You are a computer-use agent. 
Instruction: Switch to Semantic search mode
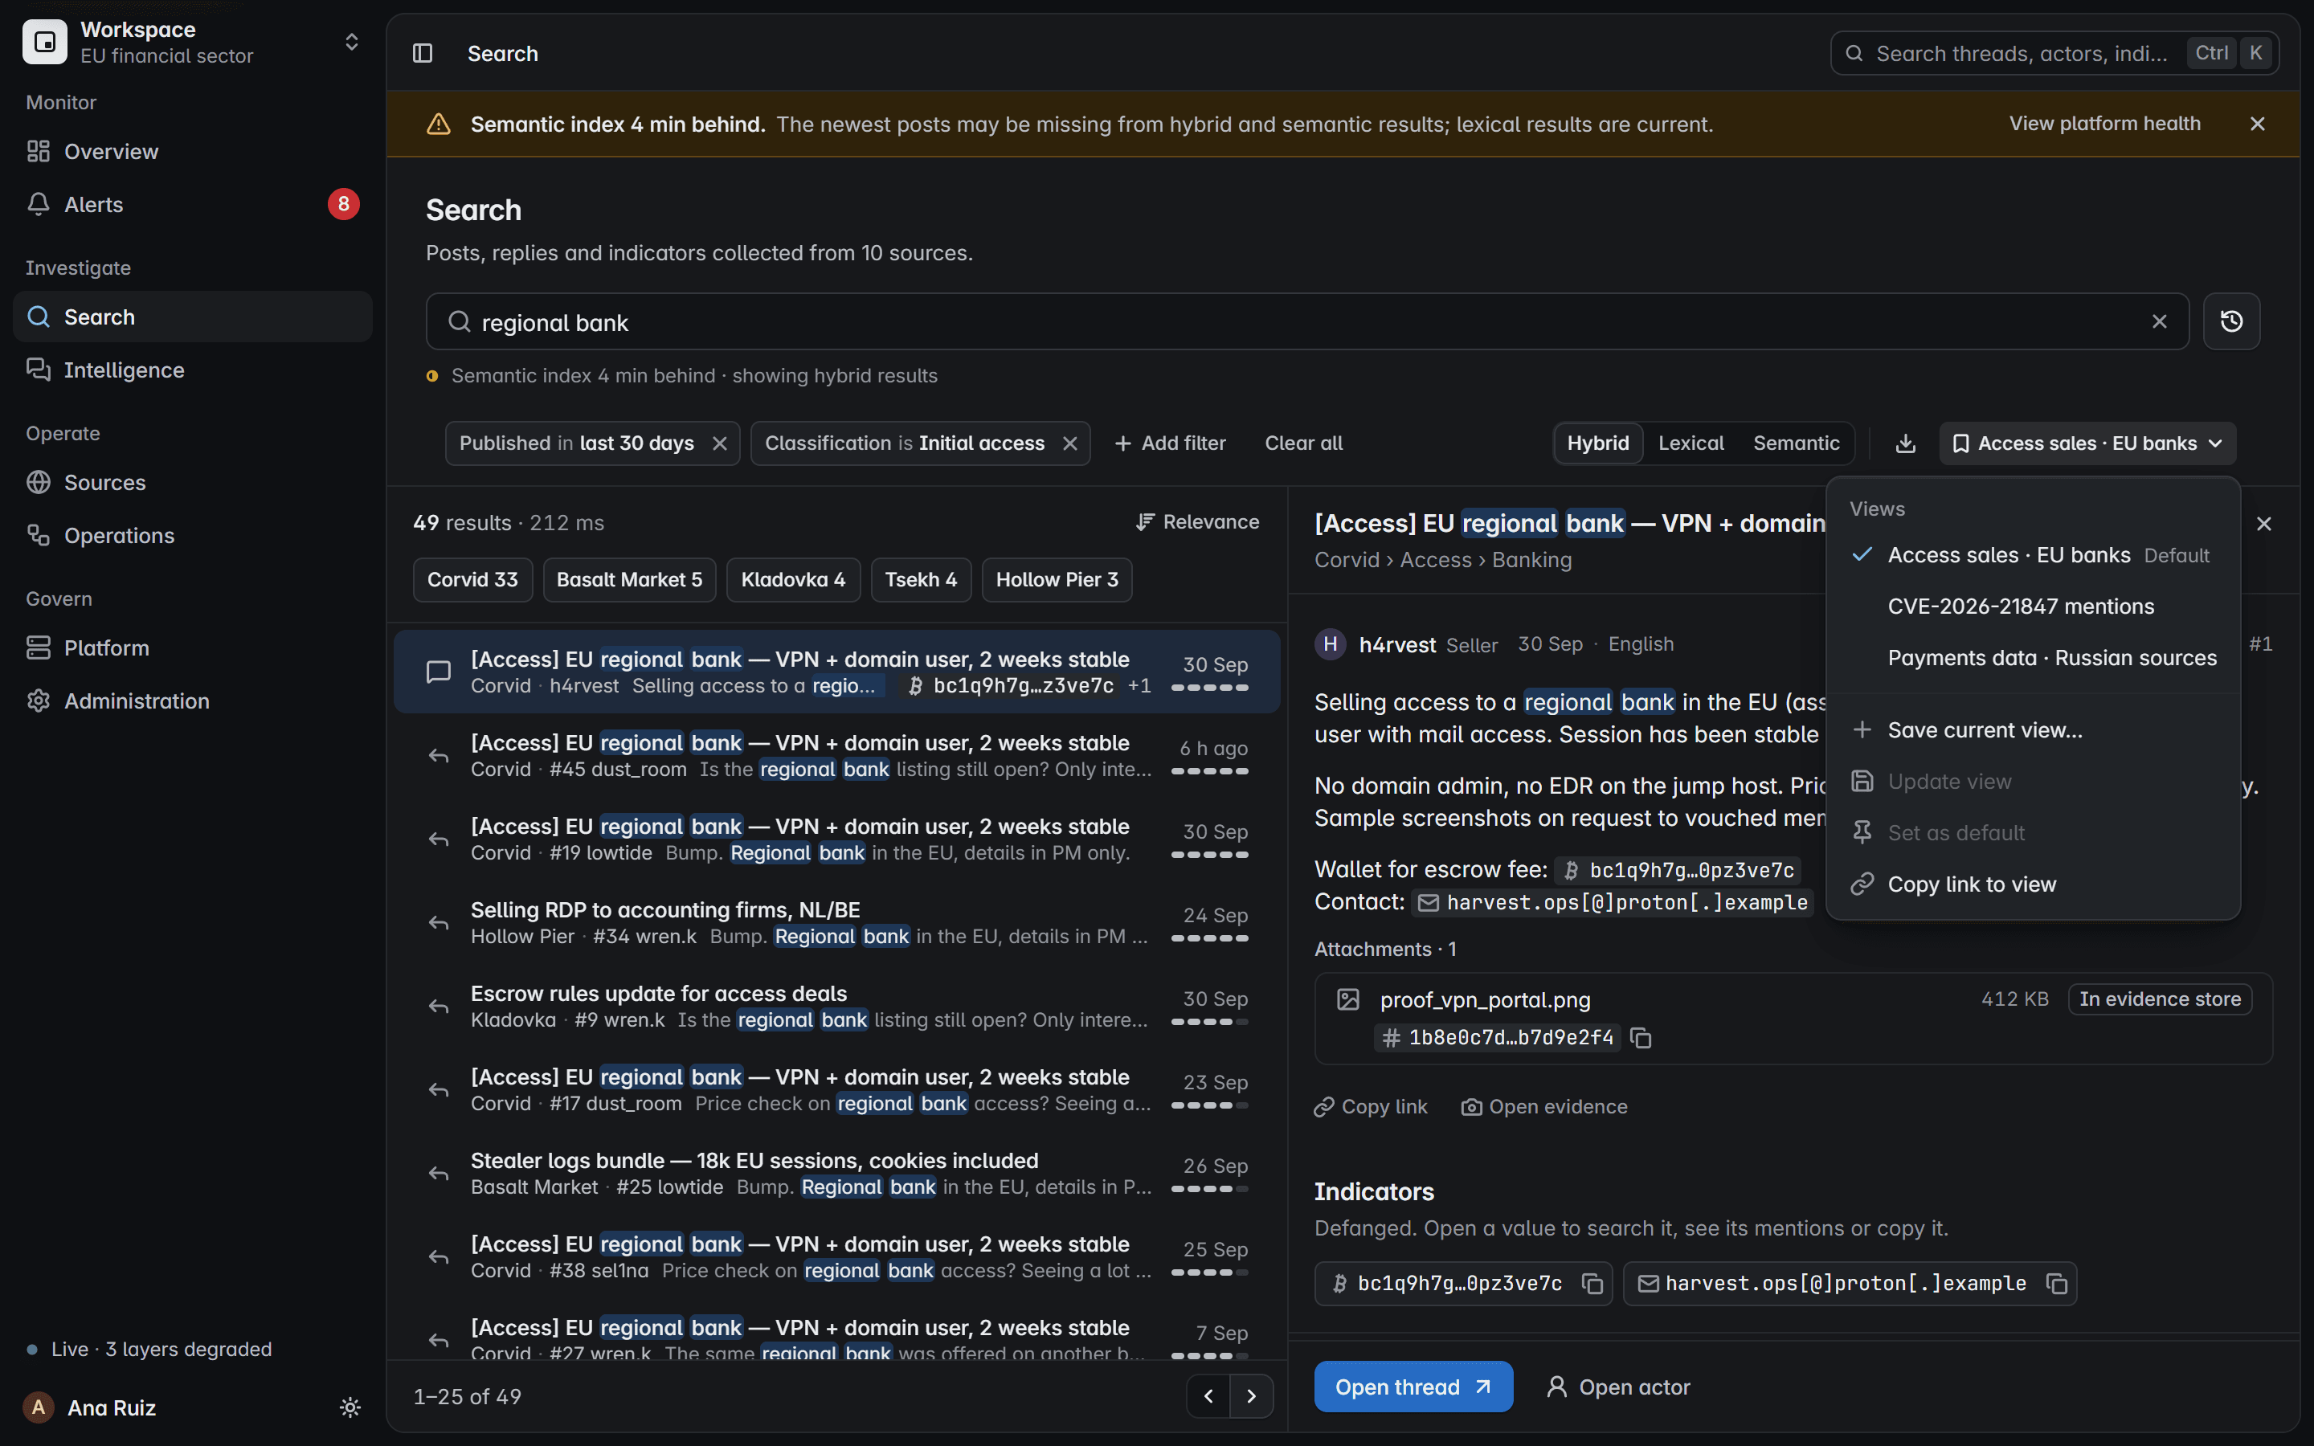pyautogui.click(x=1796, y=443)
